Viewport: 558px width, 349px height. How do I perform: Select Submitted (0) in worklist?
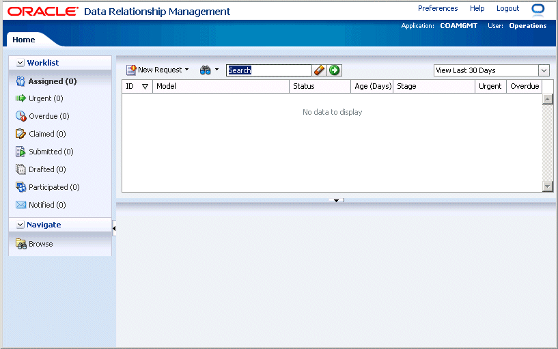[x=51, y=152]
